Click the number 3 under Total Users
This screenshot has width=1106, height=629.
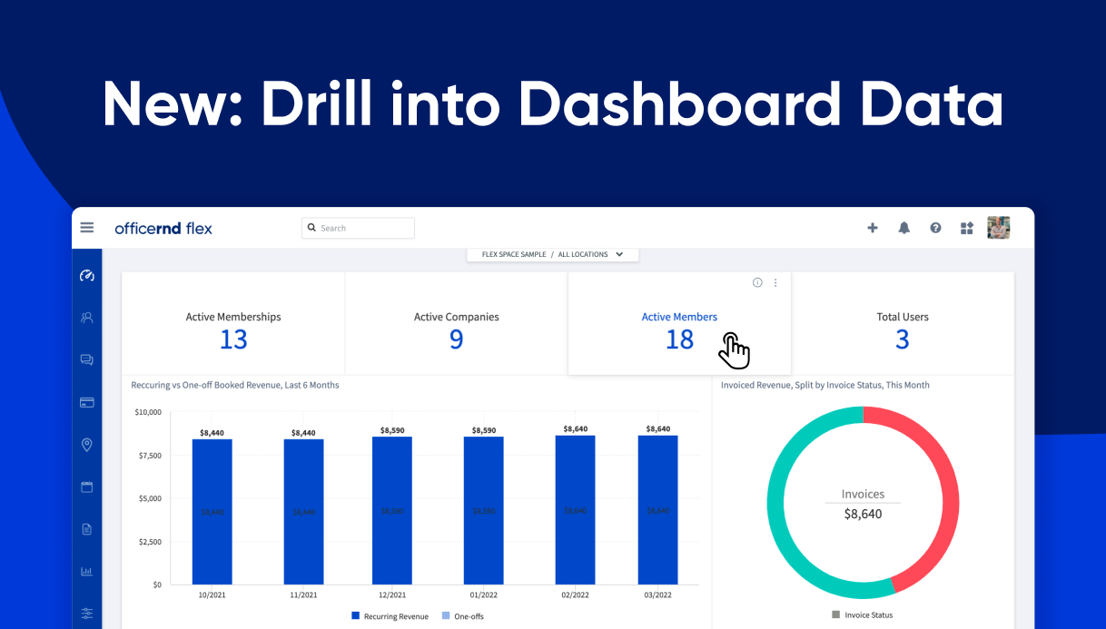click(903, 339)
